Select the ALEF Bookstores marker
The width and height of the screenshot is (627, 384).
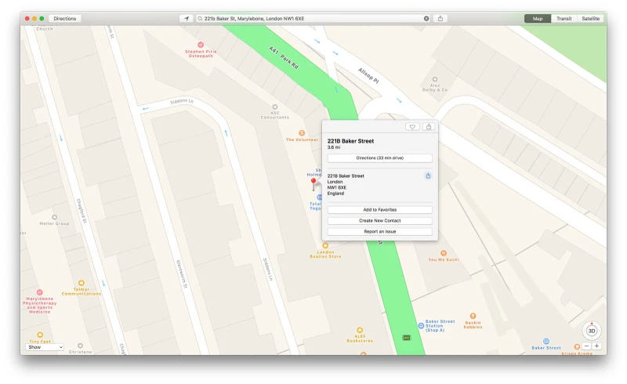pyautogui.click(x=360, y=330)
